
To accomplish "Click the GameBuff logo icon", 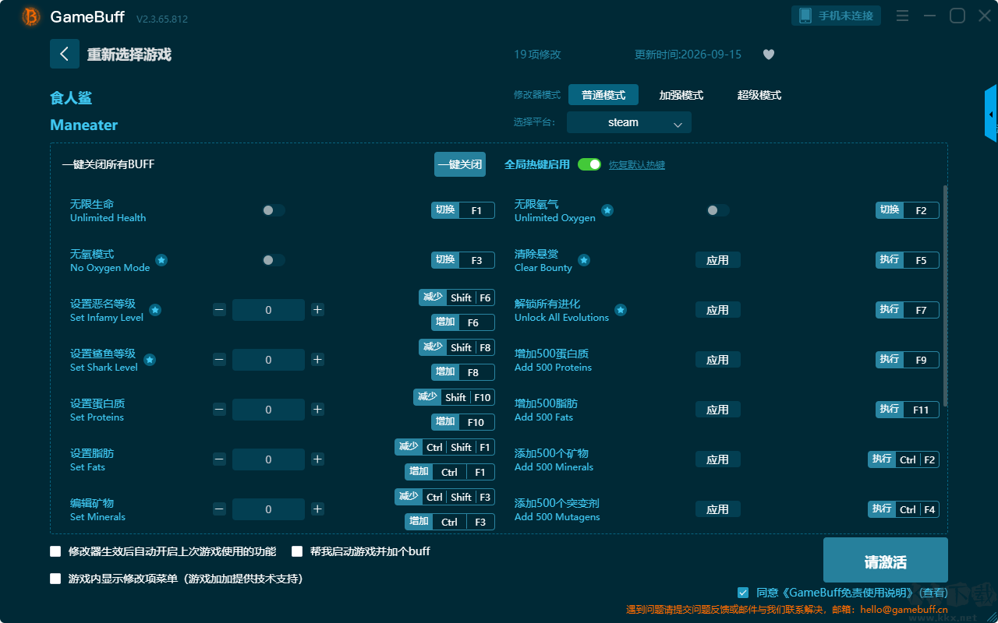I will (x=31, y=16).
